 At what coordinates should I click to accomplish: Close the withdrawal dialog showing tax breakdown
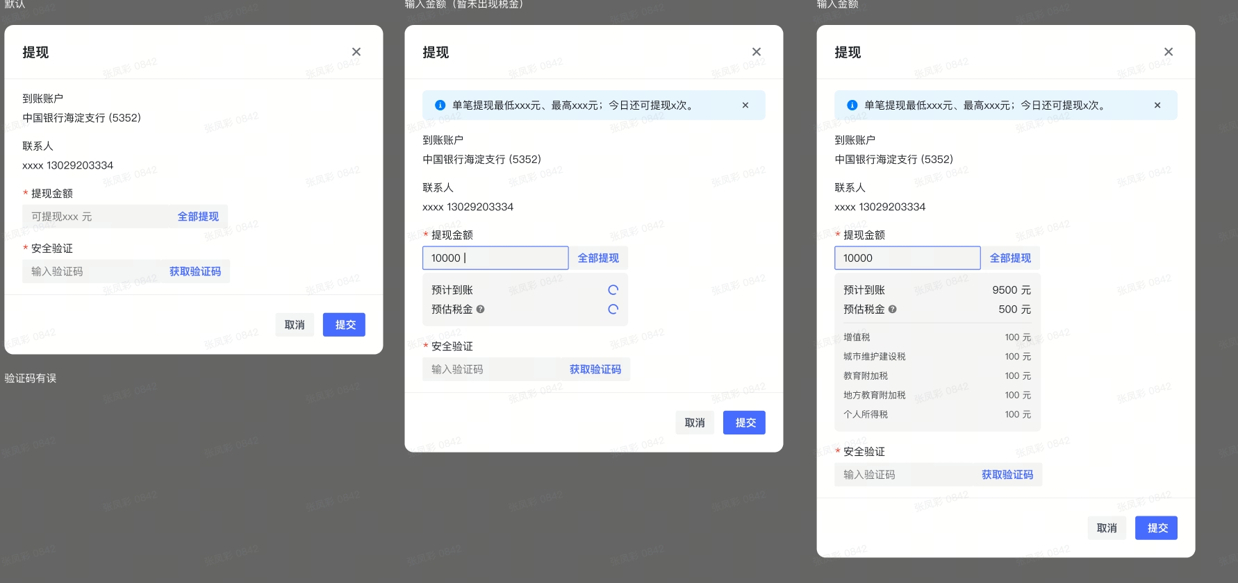(x=1169, y=52)
